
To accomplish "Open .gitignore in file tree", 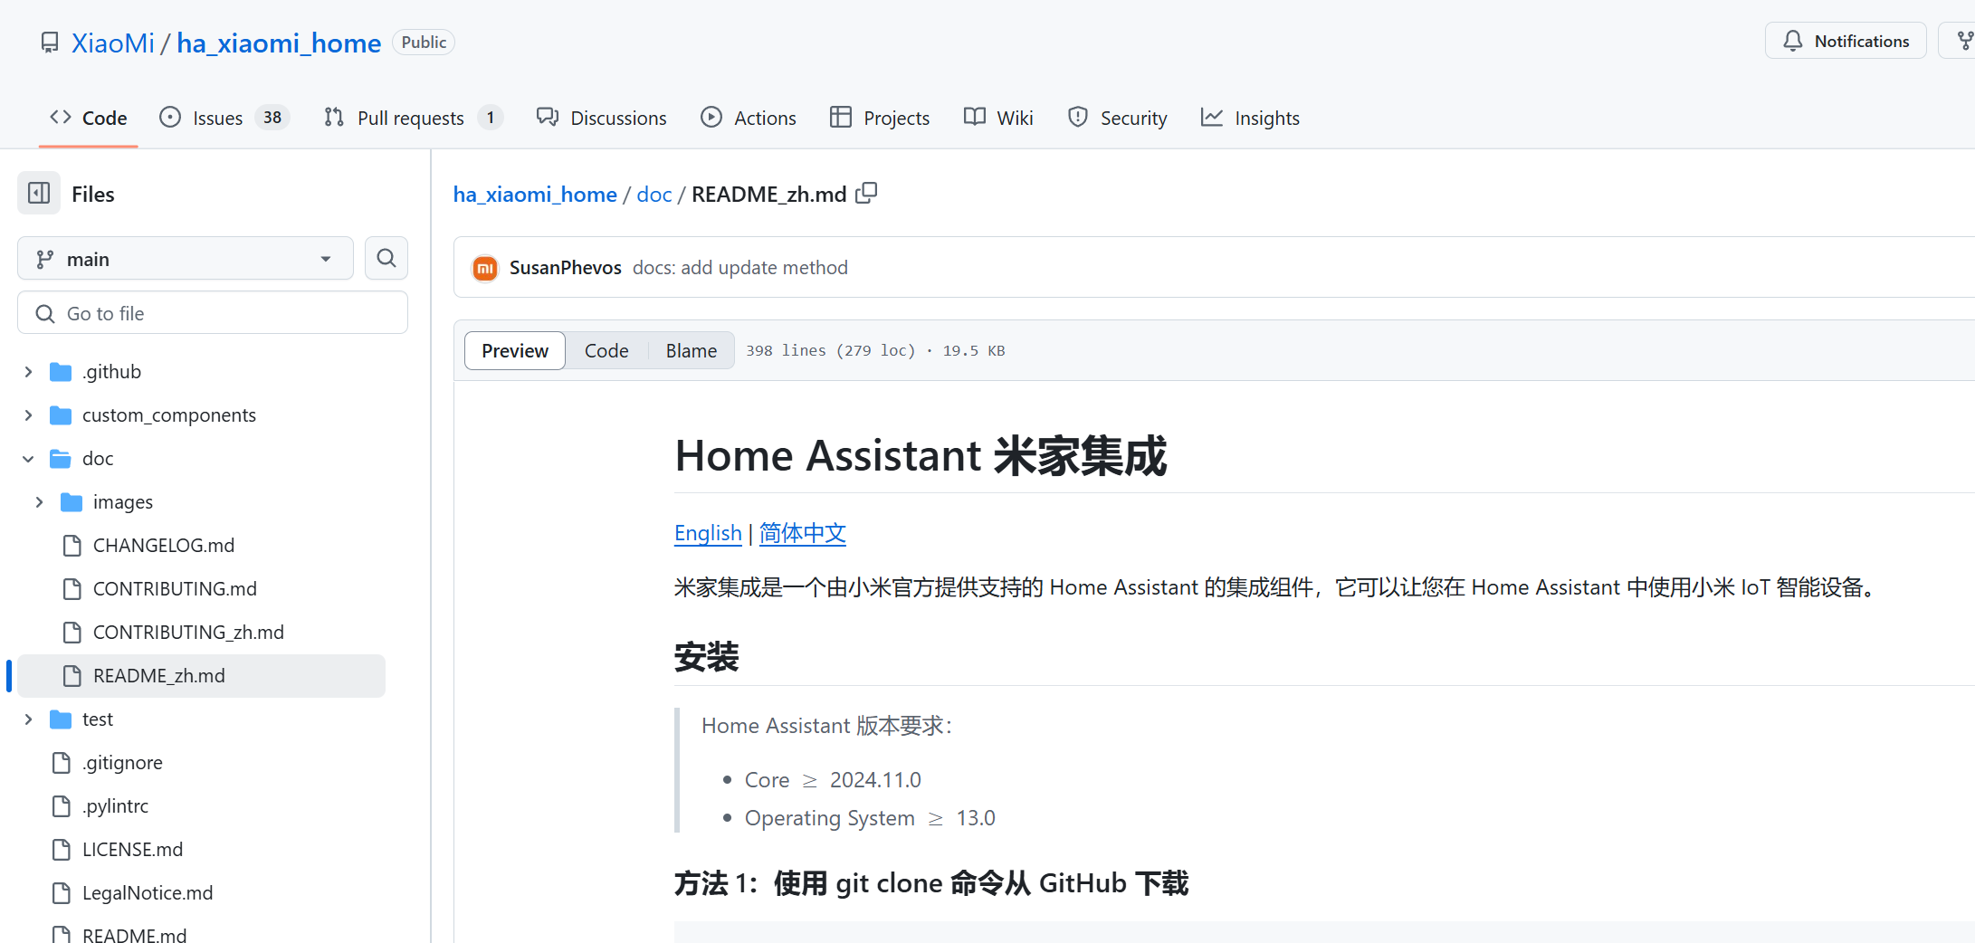I will click(x=122, y=763).
